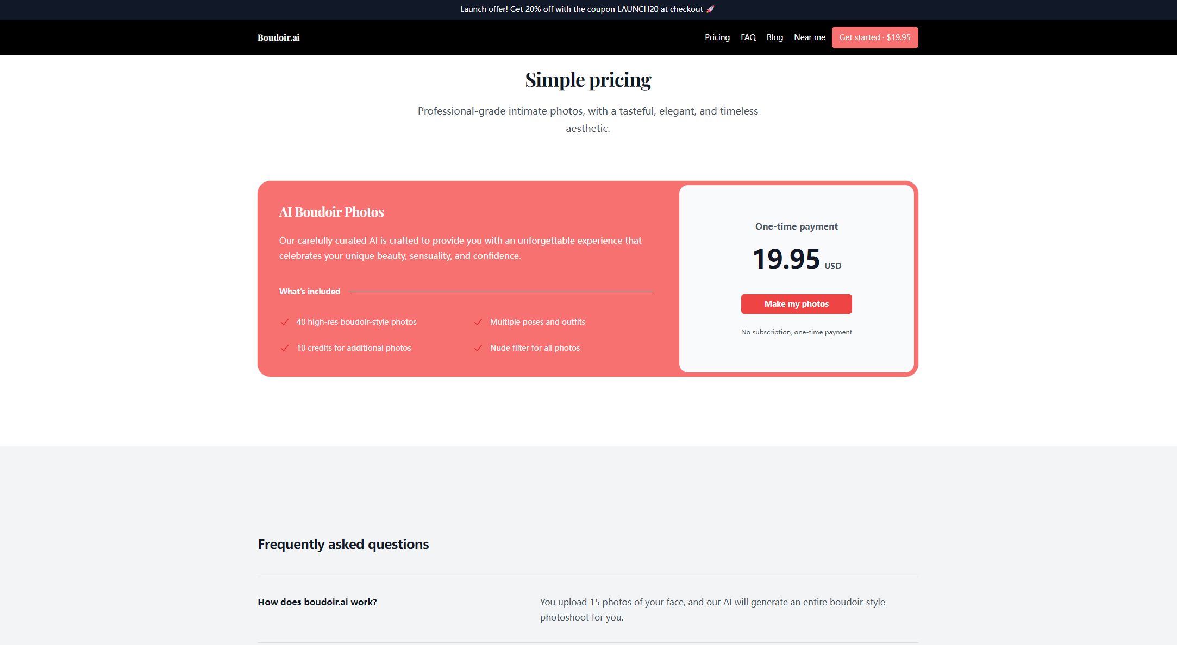
Task: Click the checkmark beside Multiple poses and outfits
Action: [478, 322]
